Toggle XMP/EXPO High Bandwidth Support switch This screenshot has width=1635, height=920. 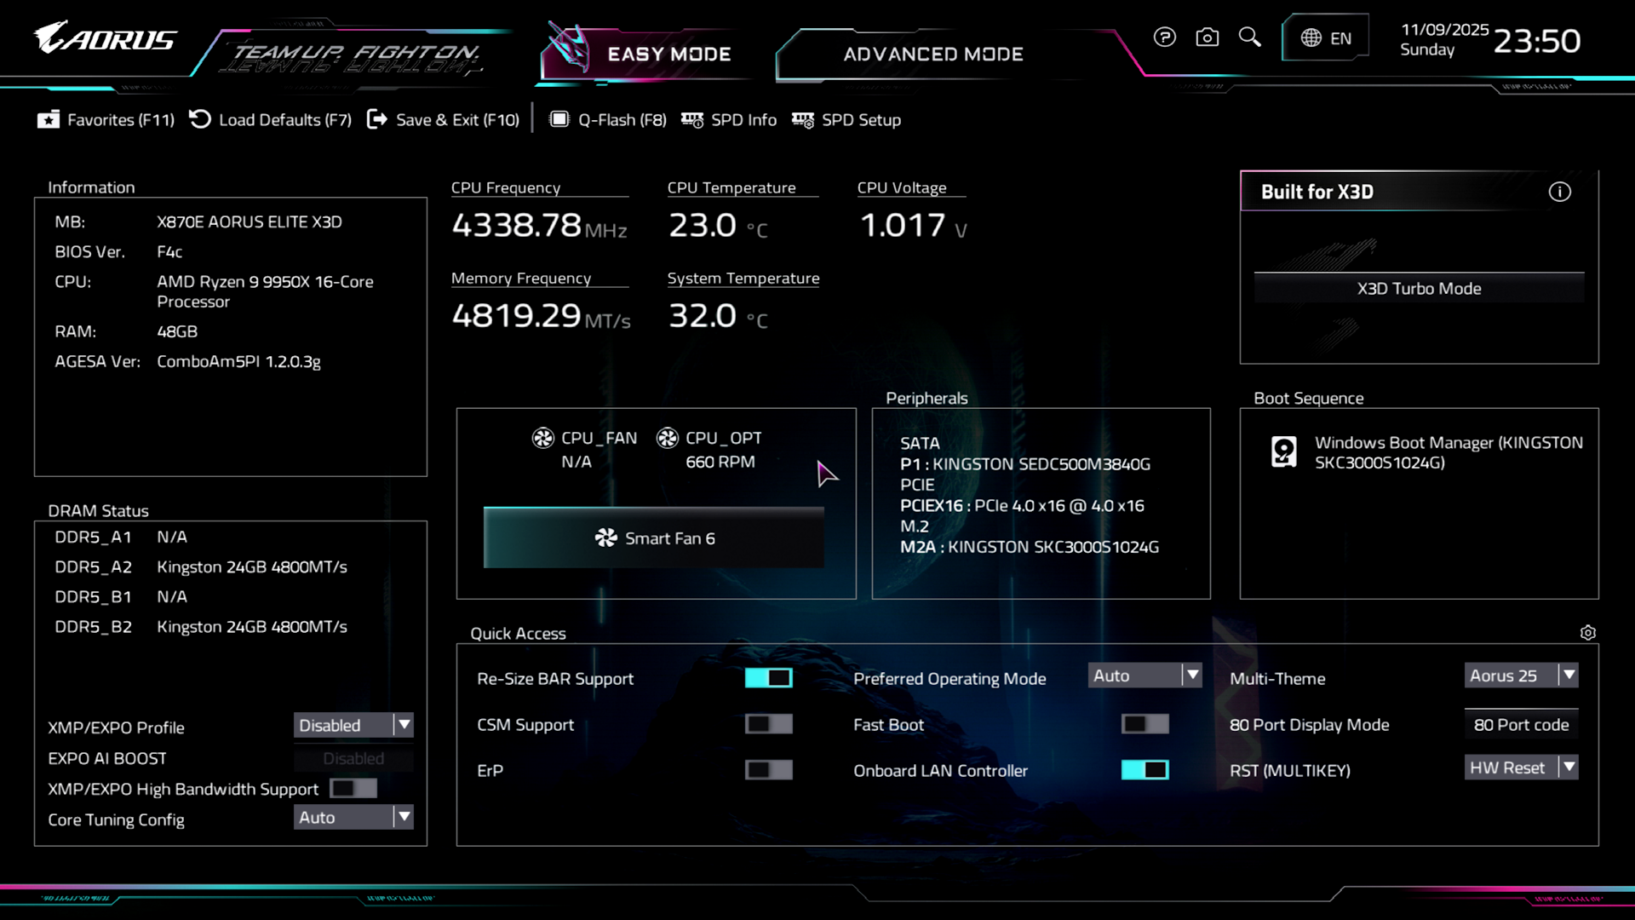[x=353, y=789]
